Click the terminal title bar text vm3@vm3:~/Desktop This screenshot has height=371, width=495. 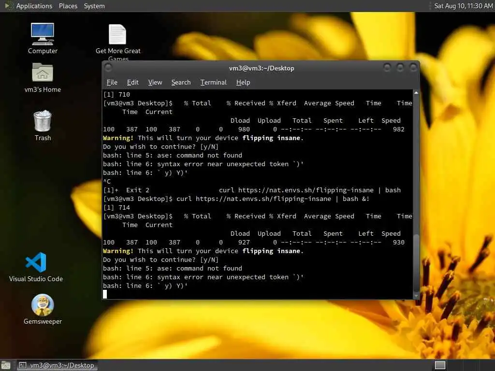click(262, 68)
